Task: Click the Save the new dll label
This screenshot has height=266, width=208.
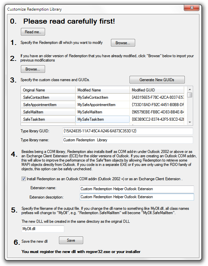Action: coord(34,241)
